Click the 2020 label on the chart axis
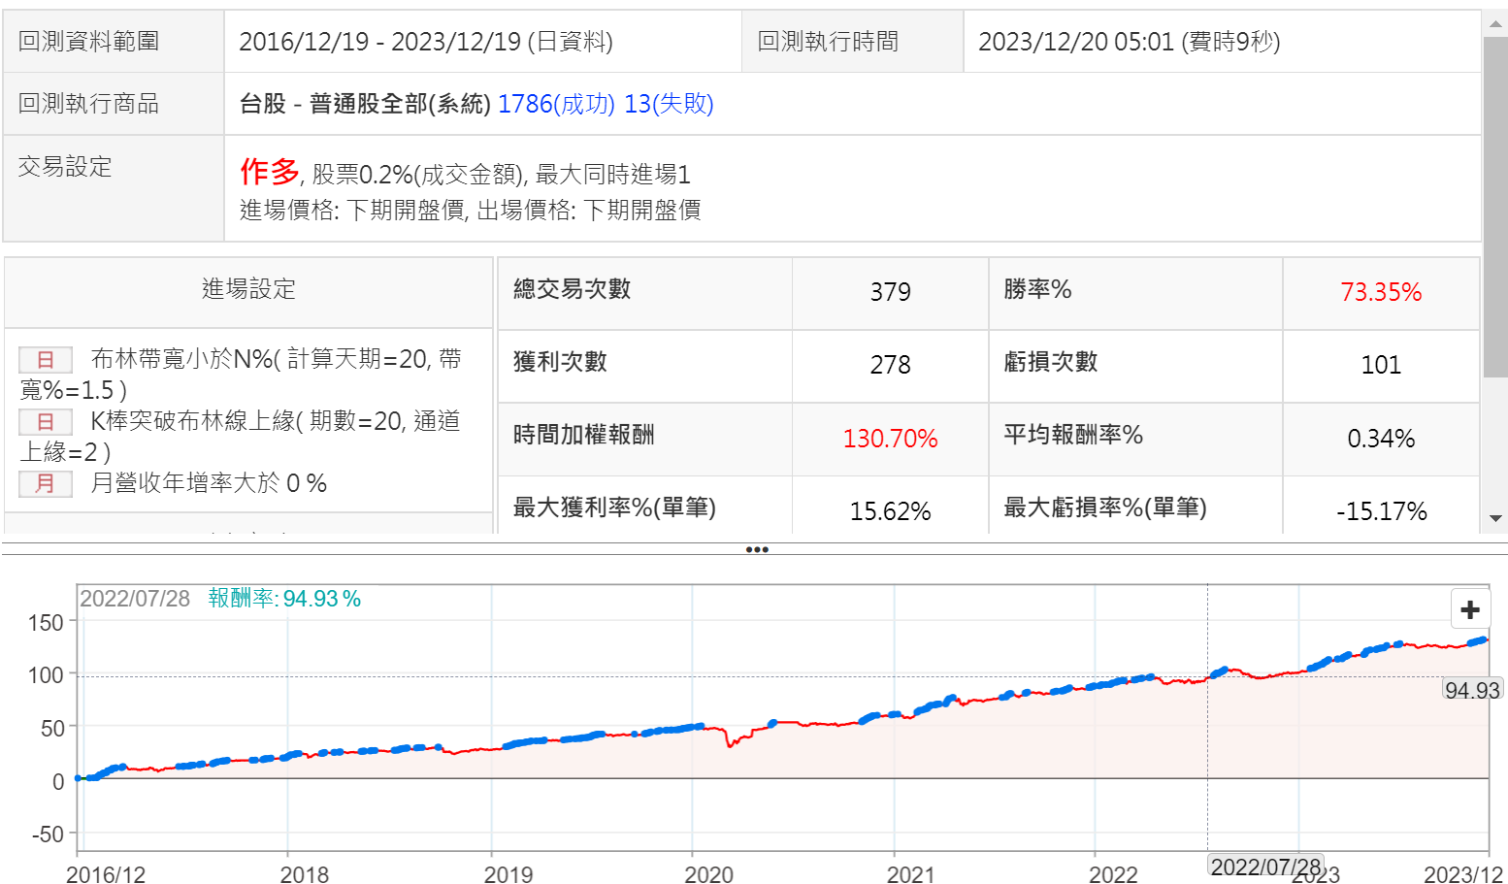This screenshot has width=1508, height=884. [x=708, y=874]
